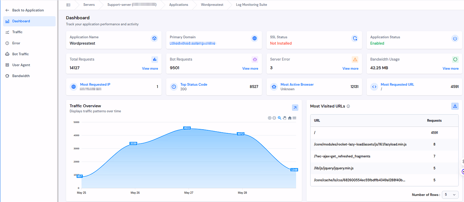Viewport: 464px width, 202px height.
Task: Click the URL column header
Action: [317, 120]
